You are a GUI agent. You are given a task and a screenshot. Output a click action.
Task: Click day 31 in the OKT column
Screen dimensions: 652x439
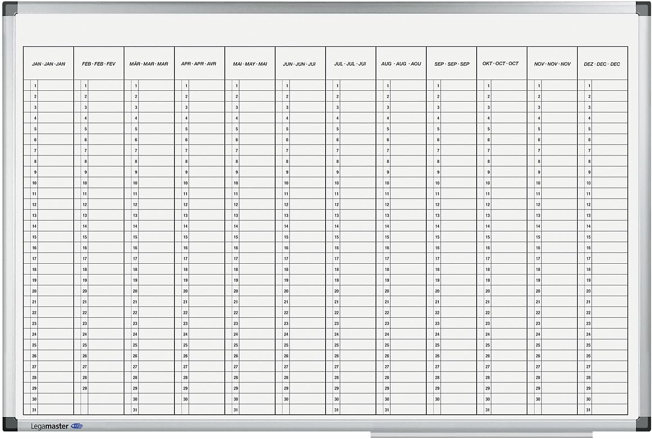pyautogui.click(x=487, y=410)
